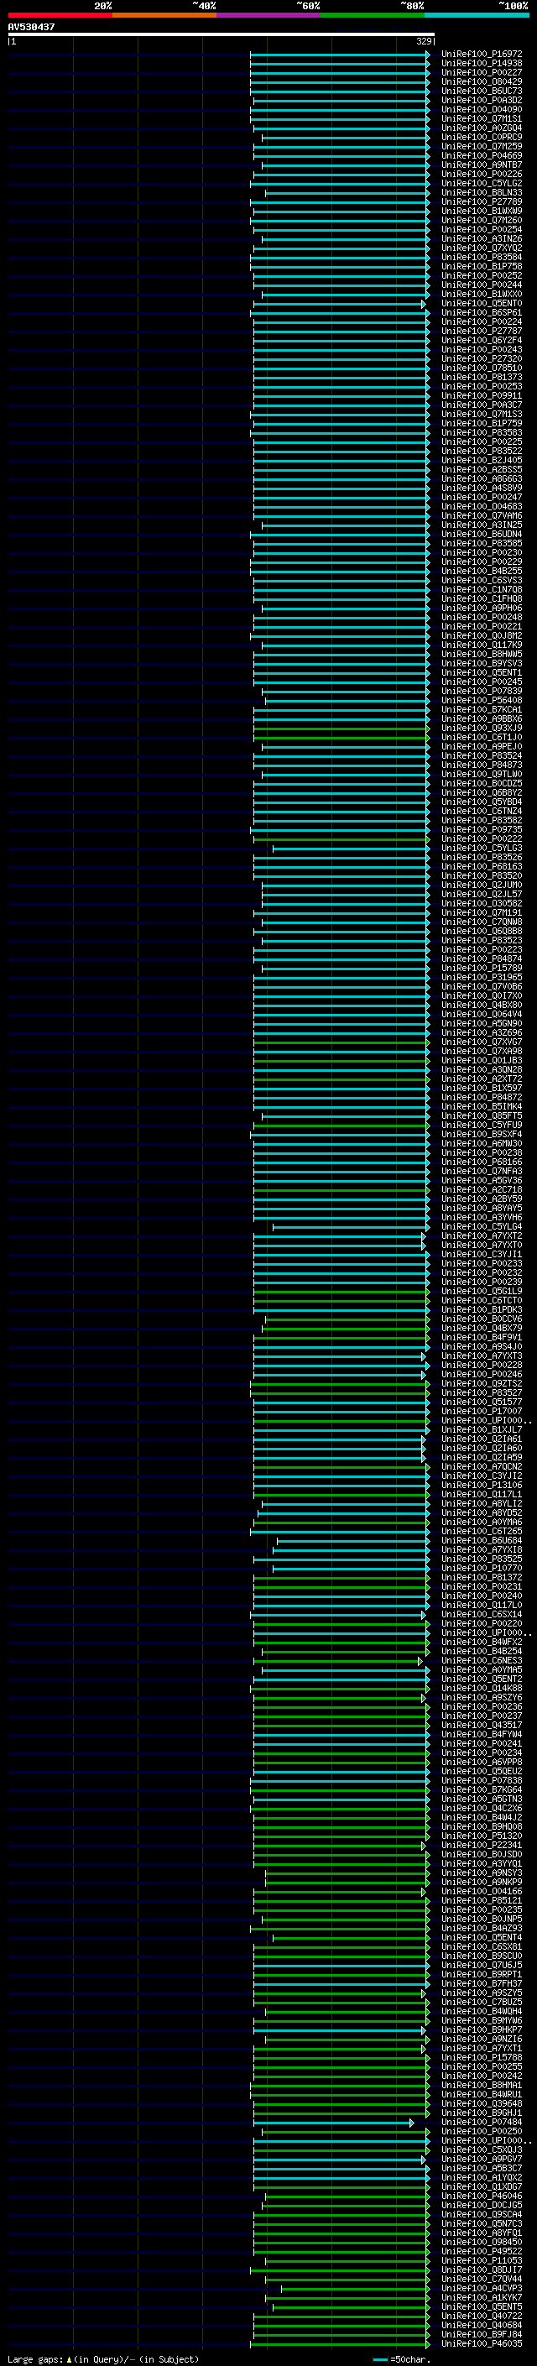The width and height of the screenshot is (537, 2366).
Task: Open hit UniRef100_B6UC73
Action: click(481, 91)
